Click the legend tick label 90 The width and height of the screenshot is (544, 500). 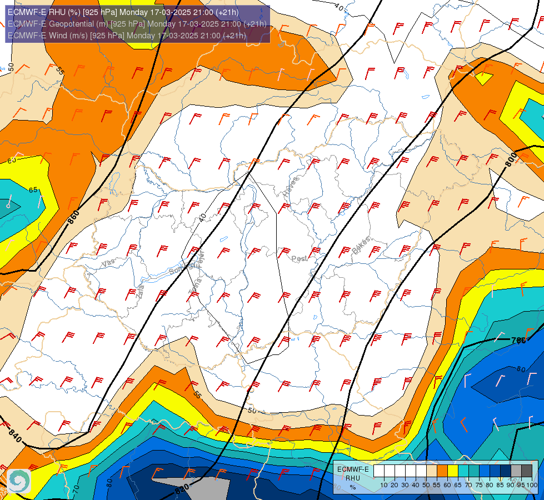pos(511,485)
